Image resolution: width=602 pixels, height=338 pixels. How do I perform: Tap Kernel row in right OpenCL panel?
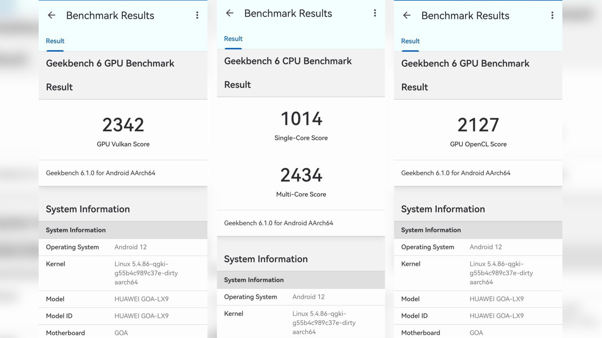click(478, 273)
